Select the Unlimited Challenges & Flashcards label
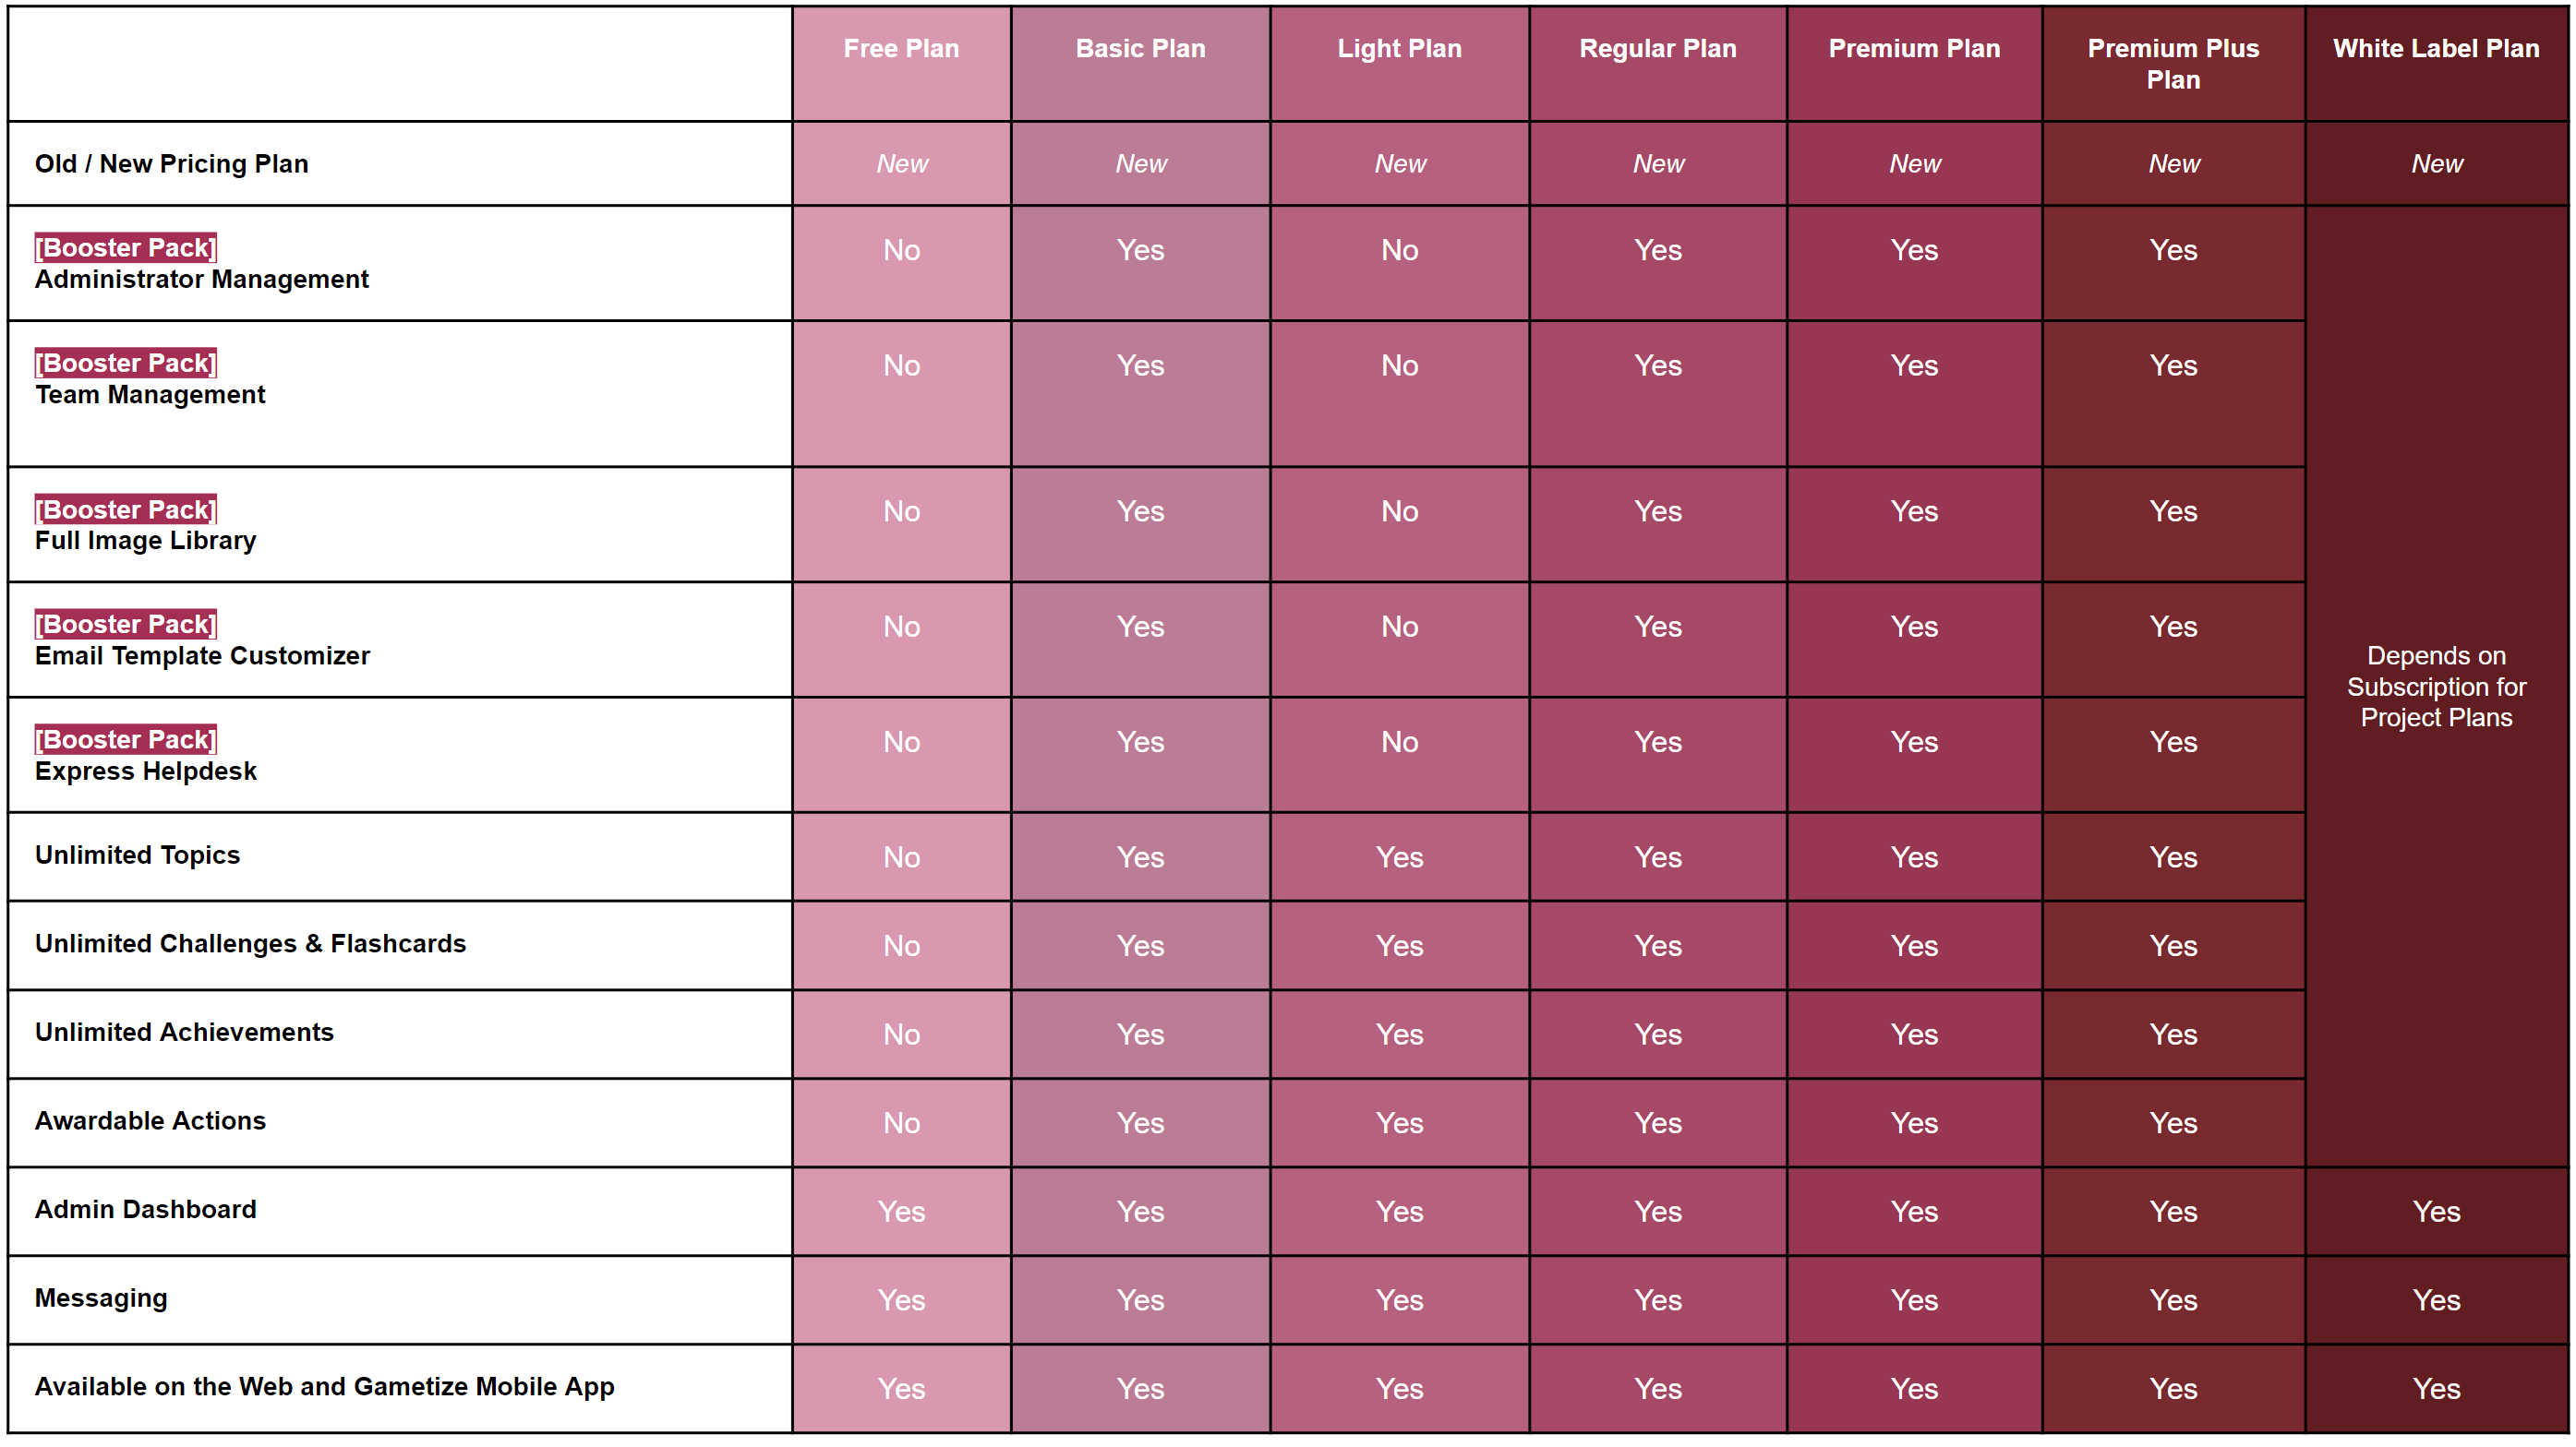The height and width of the screenshot is (1447, 2576). tap(250, 944)
